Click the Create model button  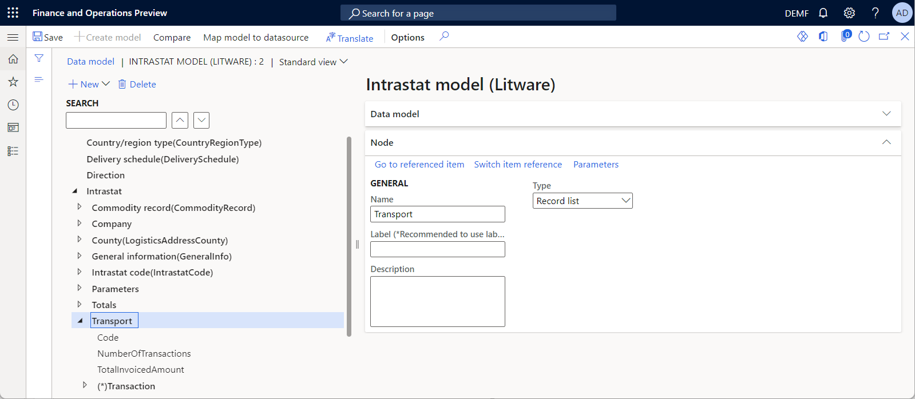[108, 37]
